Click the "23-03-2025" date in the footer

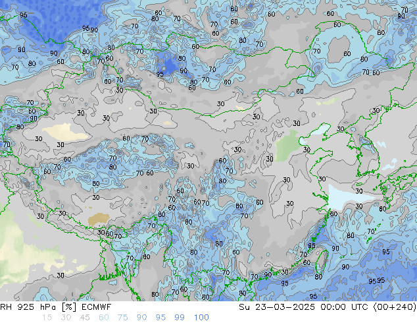(285, 307)
